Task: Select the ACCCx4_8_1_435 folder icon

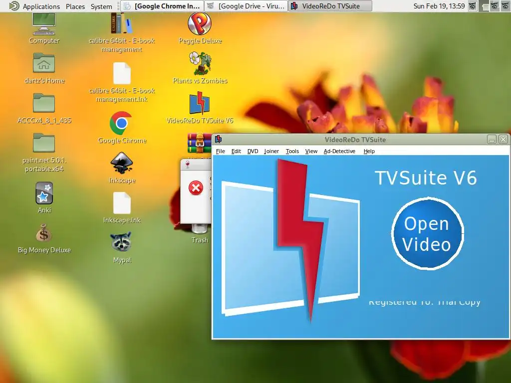Action: pos(44,103)
